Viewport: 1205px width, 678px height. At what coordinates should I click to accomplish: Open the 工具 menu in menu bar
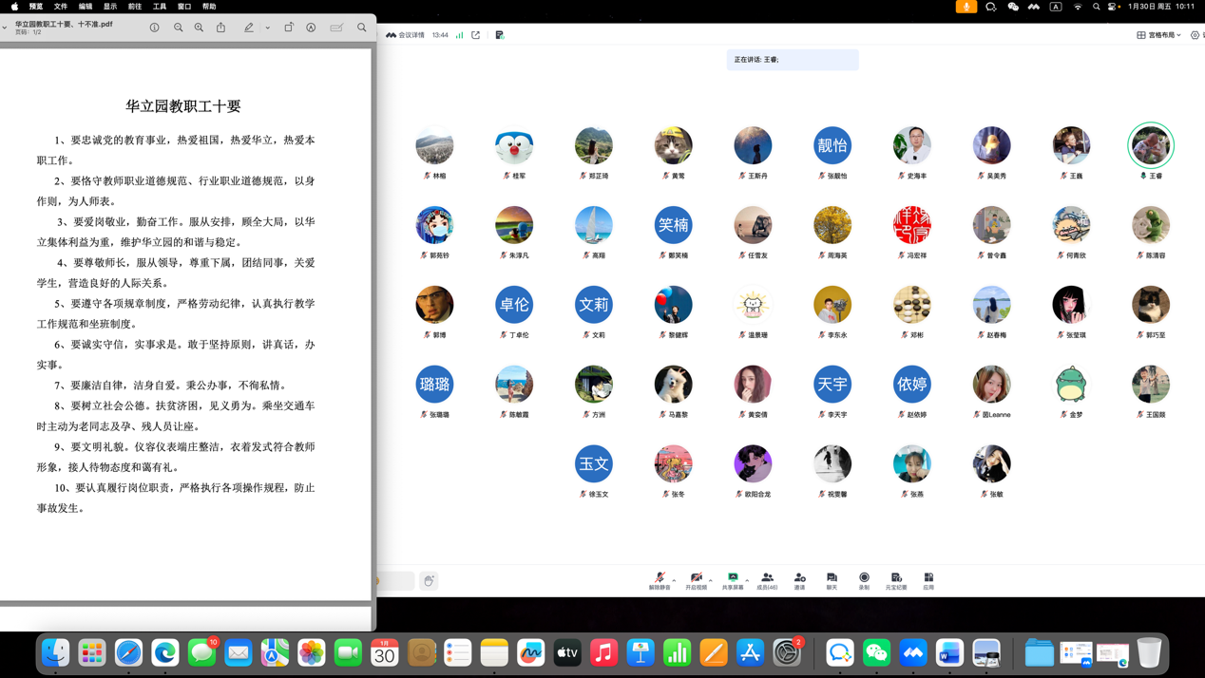click(158, 7)
